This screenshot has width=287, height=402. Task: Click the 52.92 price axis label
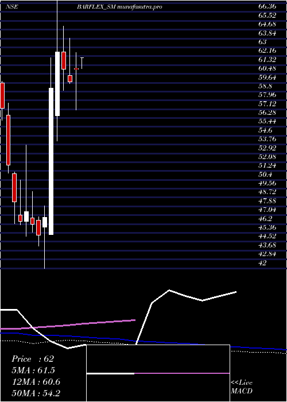point(267,148)
